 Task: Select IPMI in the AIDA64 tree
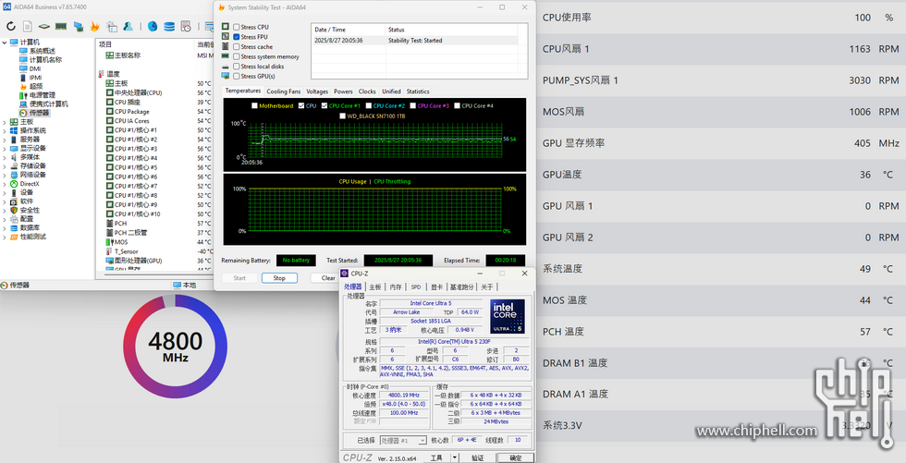[36, 78]
